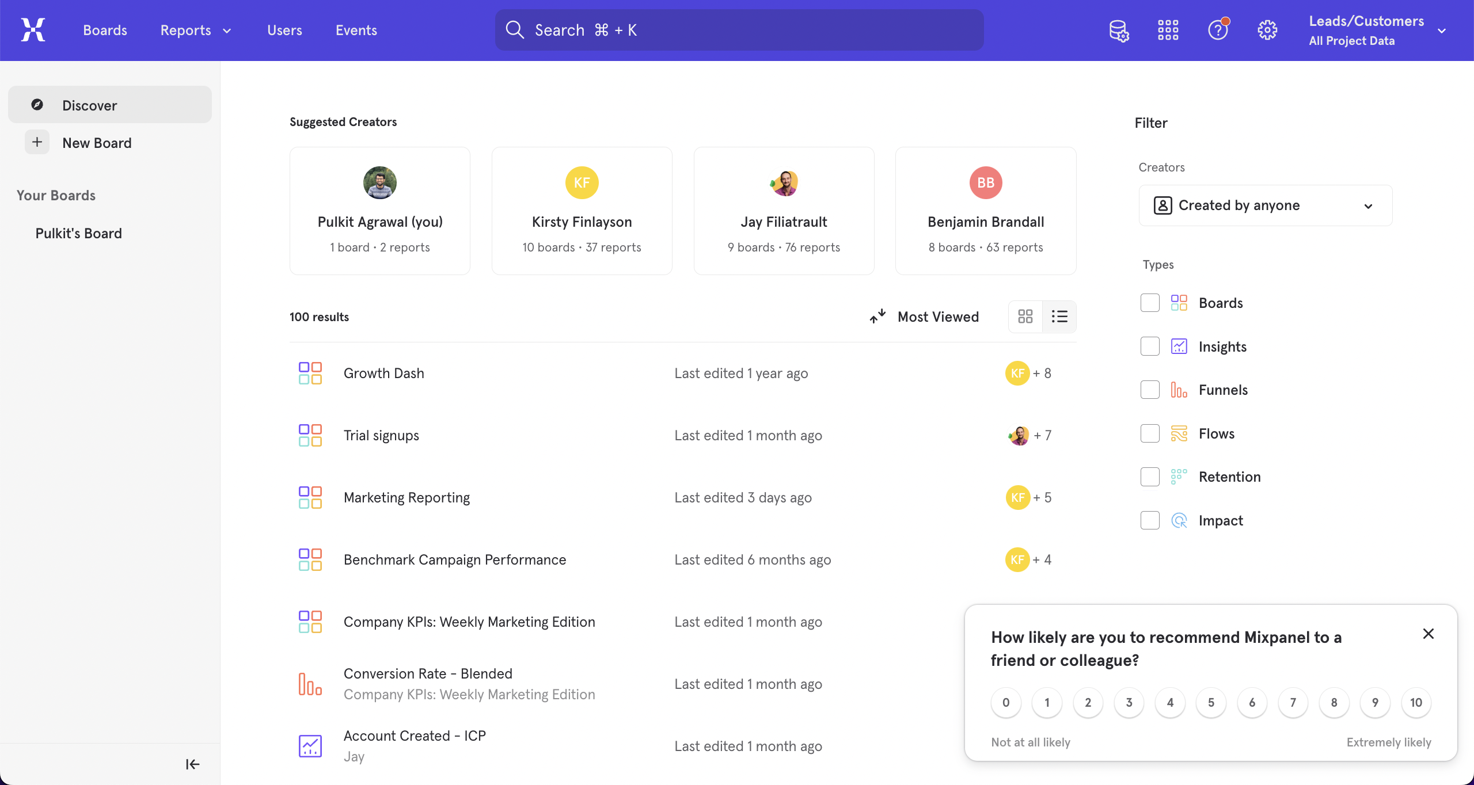Open Benjamin Brandall creator card
Viewport: 1474px width, 785px height.
click(x=986, y=211)
